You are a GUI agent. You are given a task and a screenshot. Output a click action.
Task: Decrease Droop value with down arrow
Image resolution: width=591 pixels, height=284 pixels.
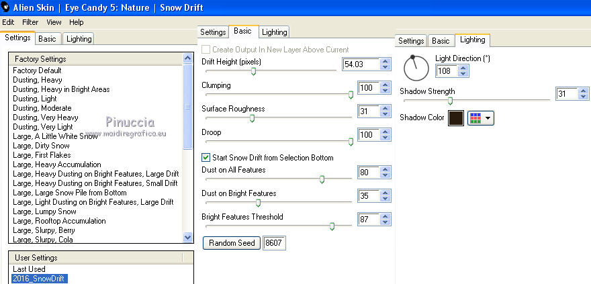[x=385, y=138]
